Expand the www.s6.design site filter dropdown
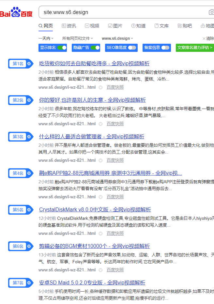This screenshot has height=304, width=214. [x=117, y=38]
